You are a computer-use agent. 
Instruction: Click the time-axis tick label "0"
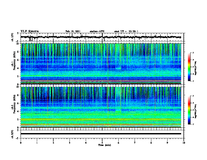(x=21, y=143)
